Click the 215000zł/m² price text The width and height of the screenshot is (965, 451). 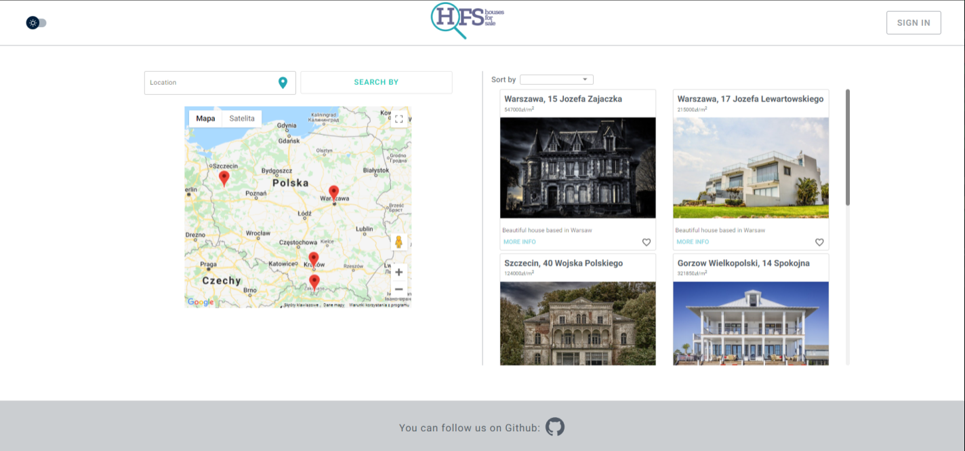(x=692, y=109)
